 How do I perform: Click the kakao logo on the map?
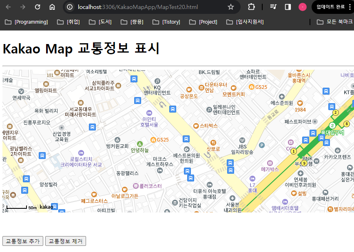point(46,207)
